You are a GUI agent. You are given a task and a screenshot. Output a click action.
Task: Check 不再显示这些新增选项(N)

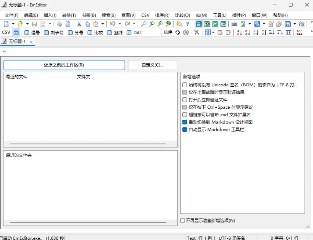[x=183, y=221]
